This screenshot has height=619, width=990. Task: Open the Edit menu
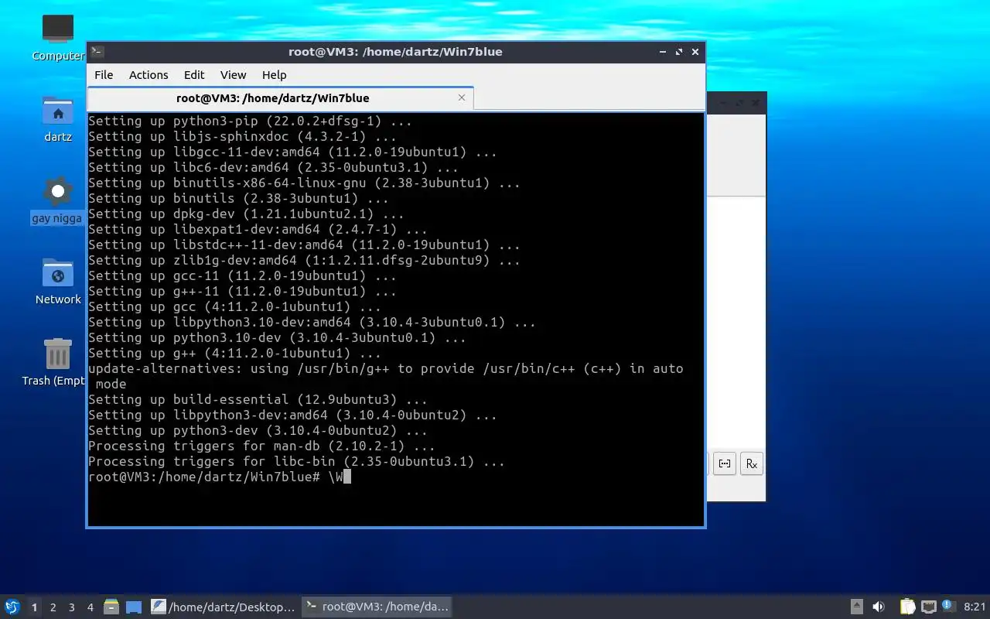194,75
